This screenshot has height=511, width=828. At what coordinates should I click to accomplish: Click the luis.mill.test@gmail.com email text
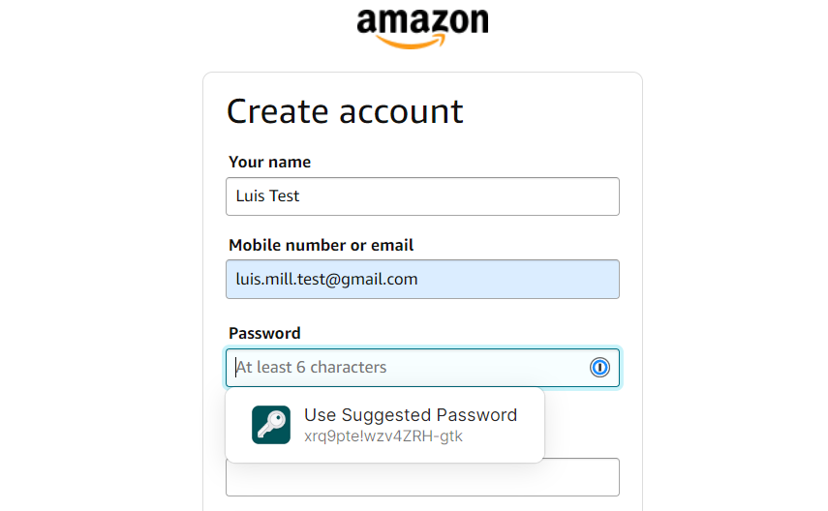[x=326, y=279]
